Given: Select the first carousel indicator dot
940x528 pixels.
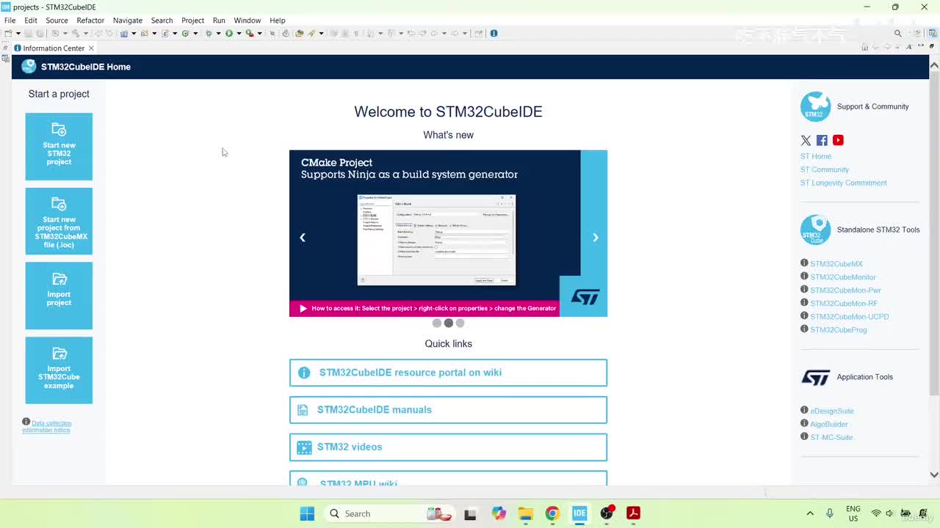Looking at the screenshot, I should (x=437, y=323).
